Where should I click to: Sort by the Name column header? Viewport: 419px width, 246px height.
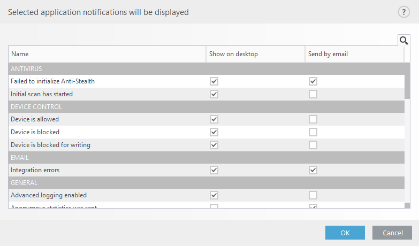(x=107, y=54)
